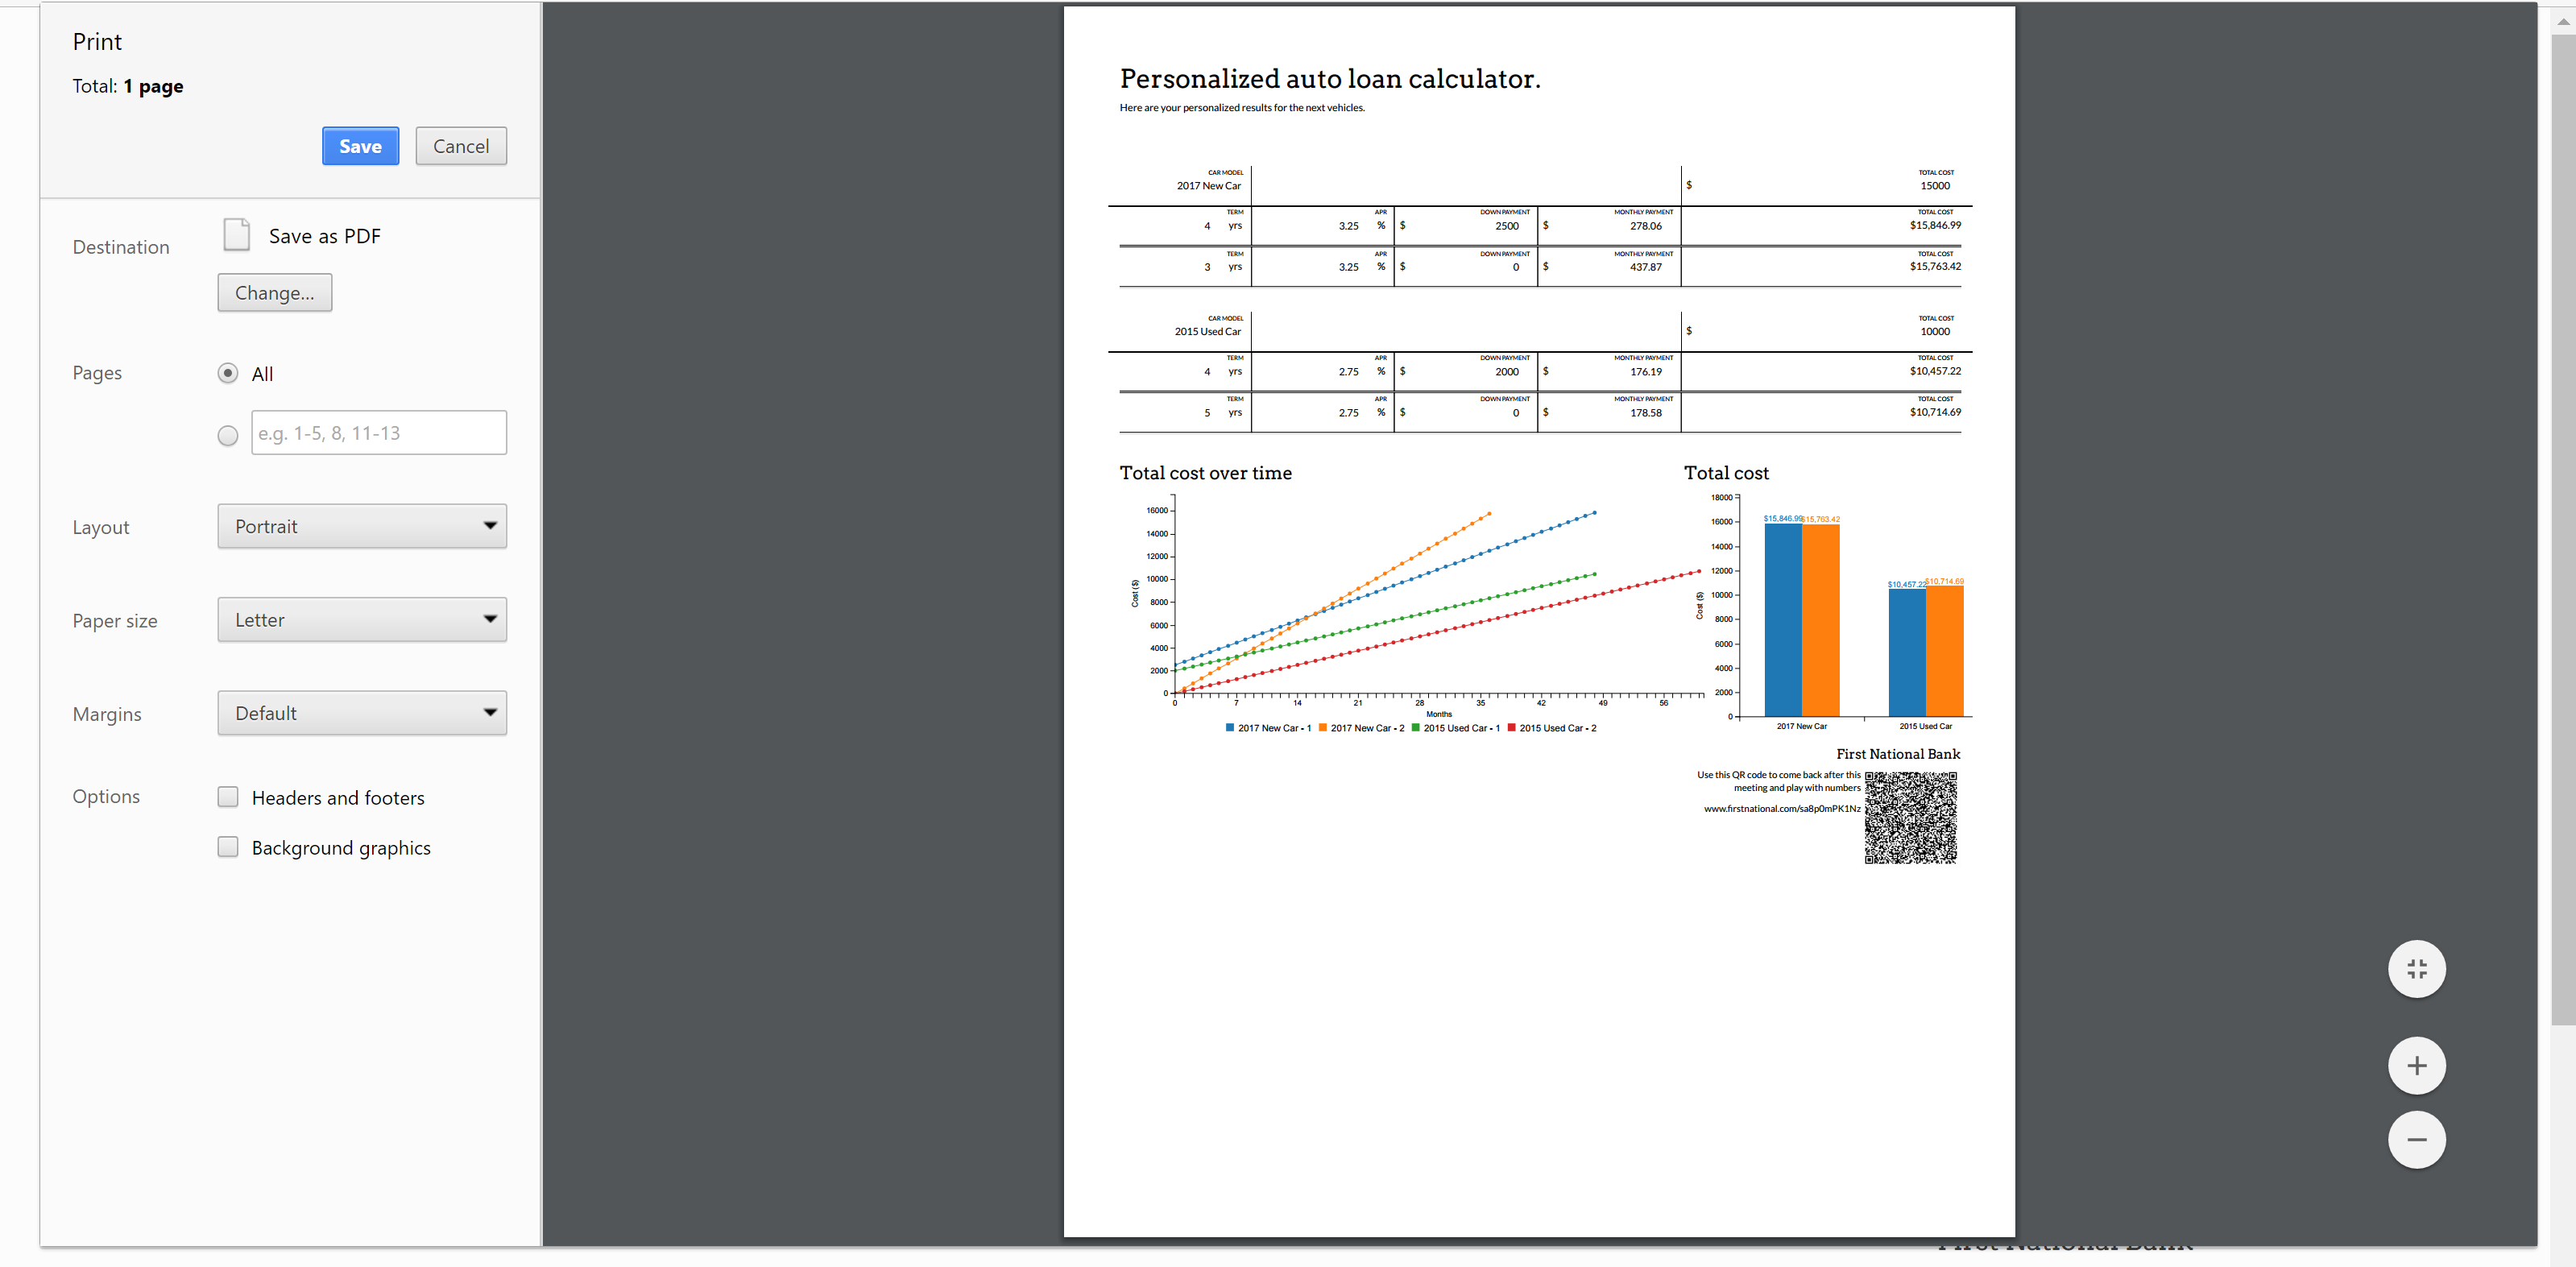Enable Headers and footers option
The height and width of the screenshot is (1267, 2576).
coord(228,797)
